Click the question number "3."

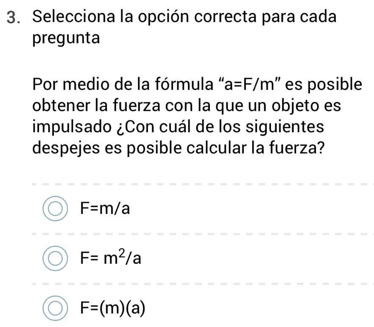click(14, 17)
